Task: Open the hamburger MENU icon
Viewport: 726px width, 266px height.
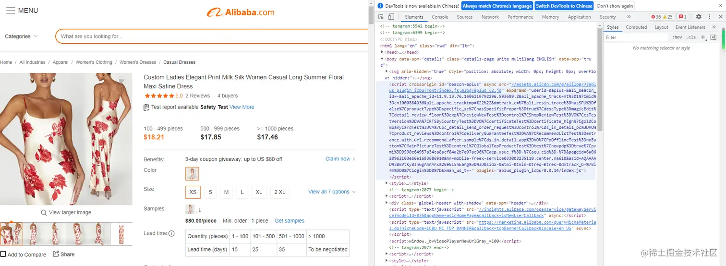Action: point(11,11)
